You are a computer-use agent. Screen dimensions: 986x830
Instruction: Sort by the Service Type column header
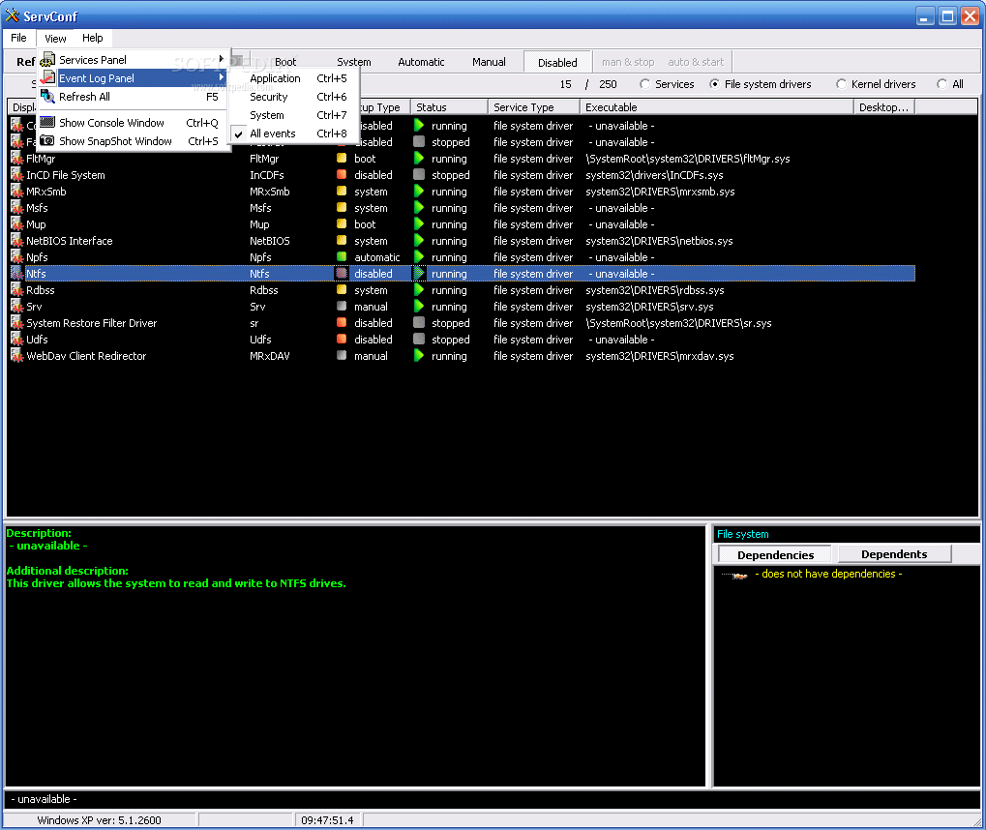point(534,106)
